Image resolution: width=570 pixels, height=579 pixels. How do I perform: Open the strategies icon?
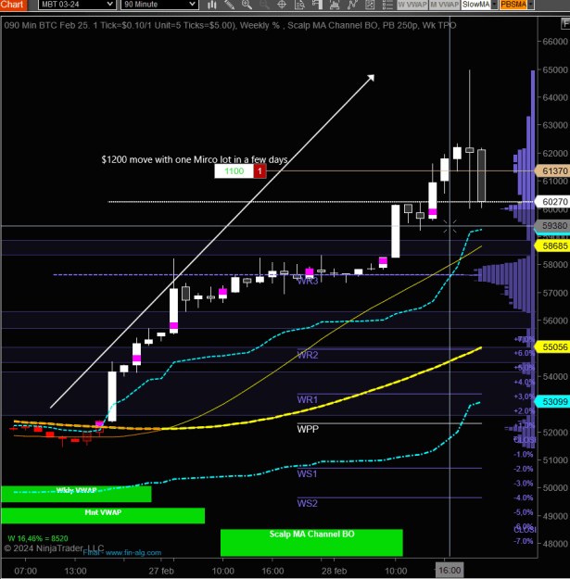[x=352, y=5]
